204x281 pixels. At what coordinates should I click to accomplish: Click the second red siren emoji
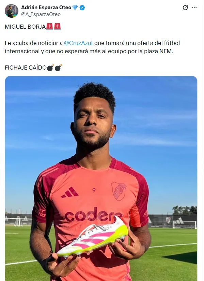(58, 27)
